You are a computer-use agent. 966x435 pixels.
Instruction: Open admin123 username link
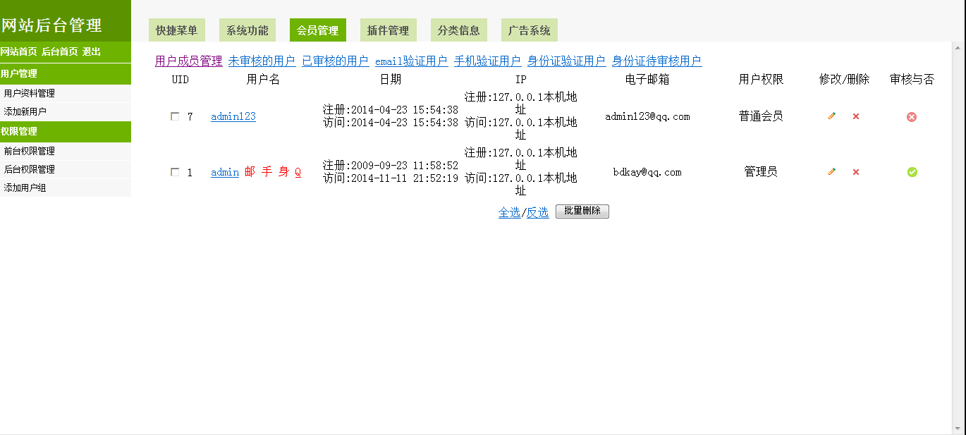[233, 116]
